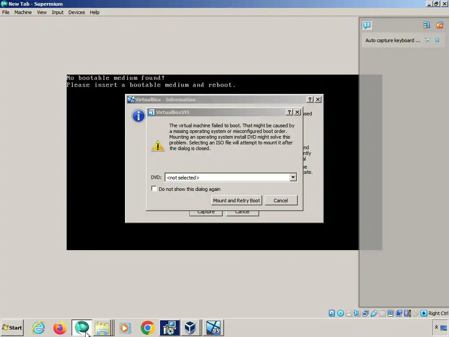Click Cancel in the VirtualBoxVM dialog

tap(281, 200)
